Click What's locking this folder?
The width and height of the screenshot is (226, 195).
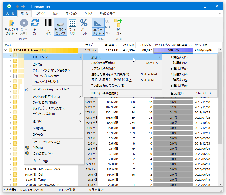[53, 89]
